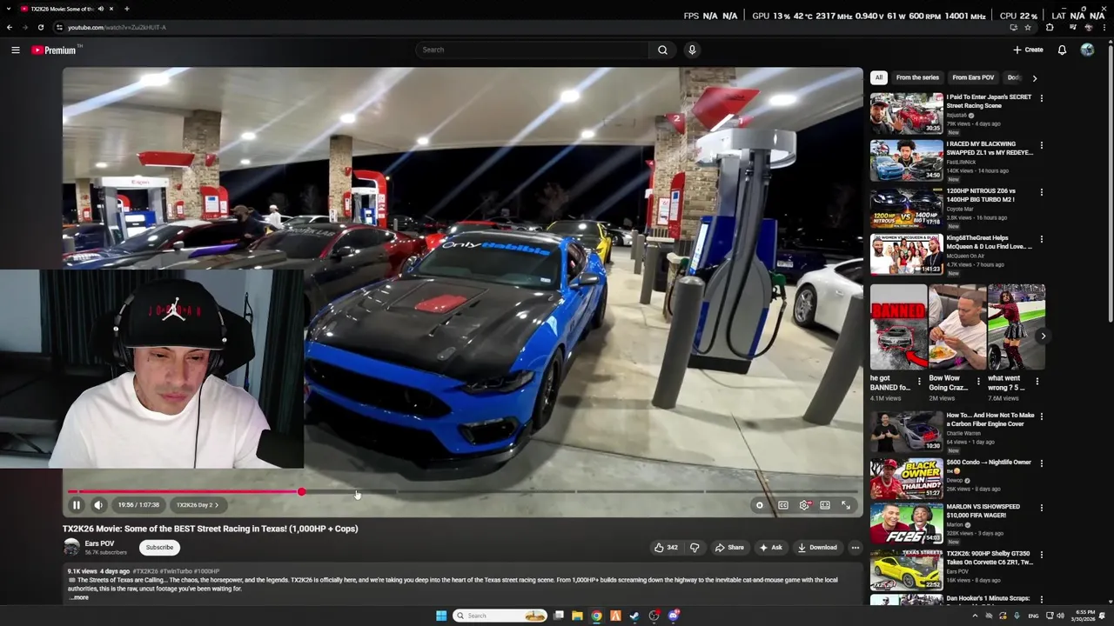Open Discord from taskbar

tap(674, 616)
